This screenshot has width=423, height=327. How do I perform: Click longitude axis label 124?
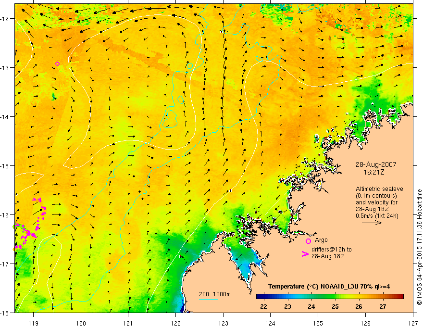point(271,323)
